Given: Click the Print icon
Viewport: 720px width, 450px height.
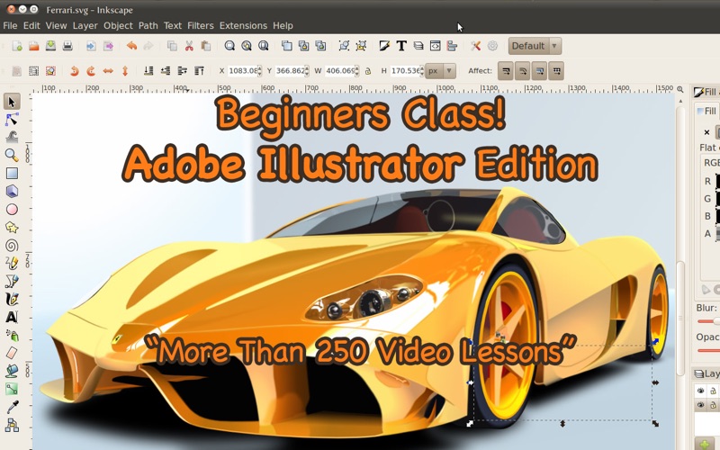Looking at the screenshot, I should tap(67, 46).
